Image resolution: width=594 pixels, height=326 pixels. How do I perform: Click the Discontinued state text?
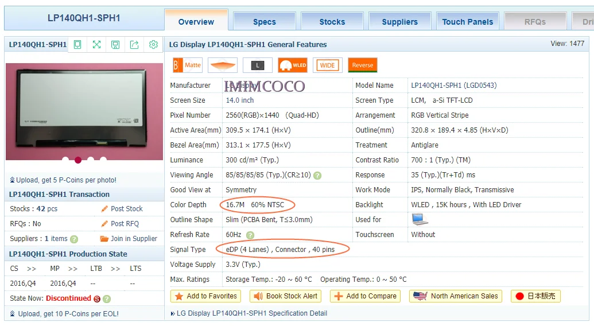pos(68,298)
